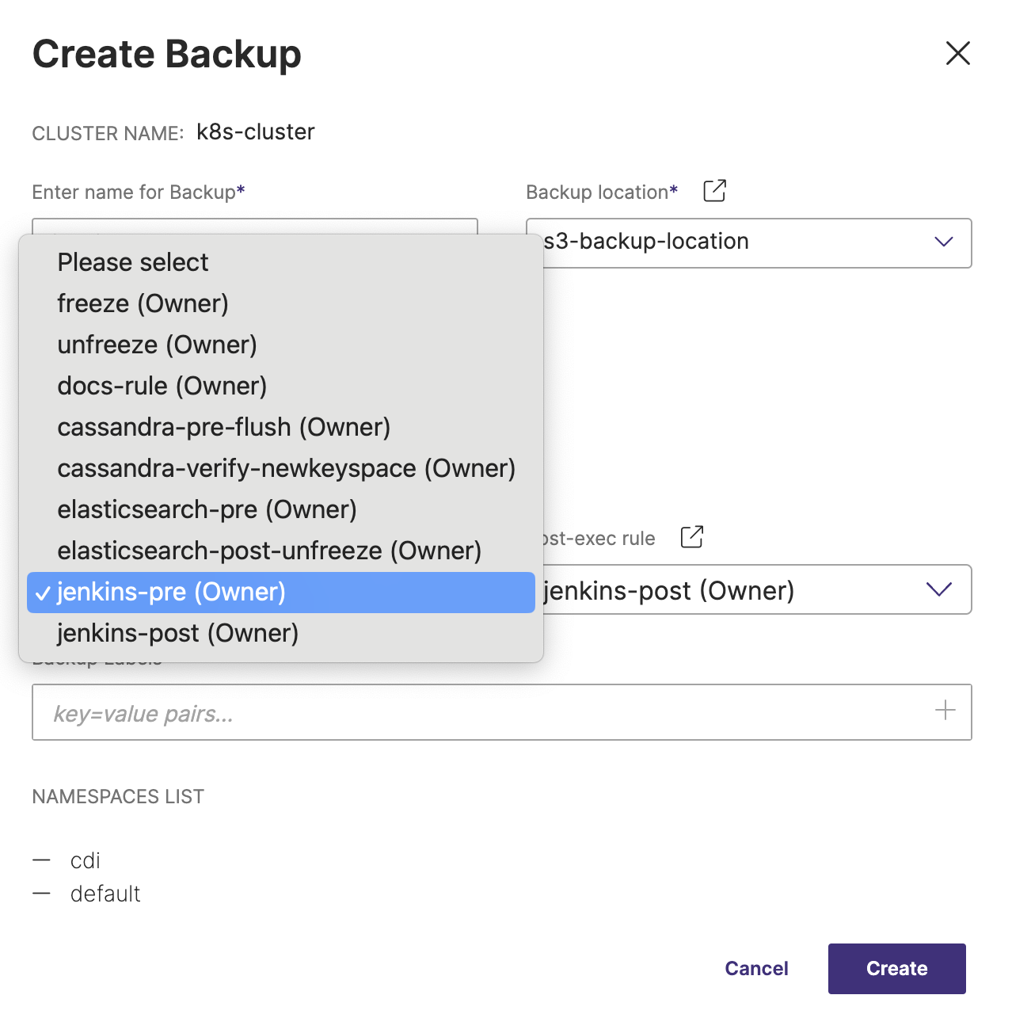
Task: Select cassandra-pre-flush (Owner) option
Action: pyautogui.click(x=223, y=427)
